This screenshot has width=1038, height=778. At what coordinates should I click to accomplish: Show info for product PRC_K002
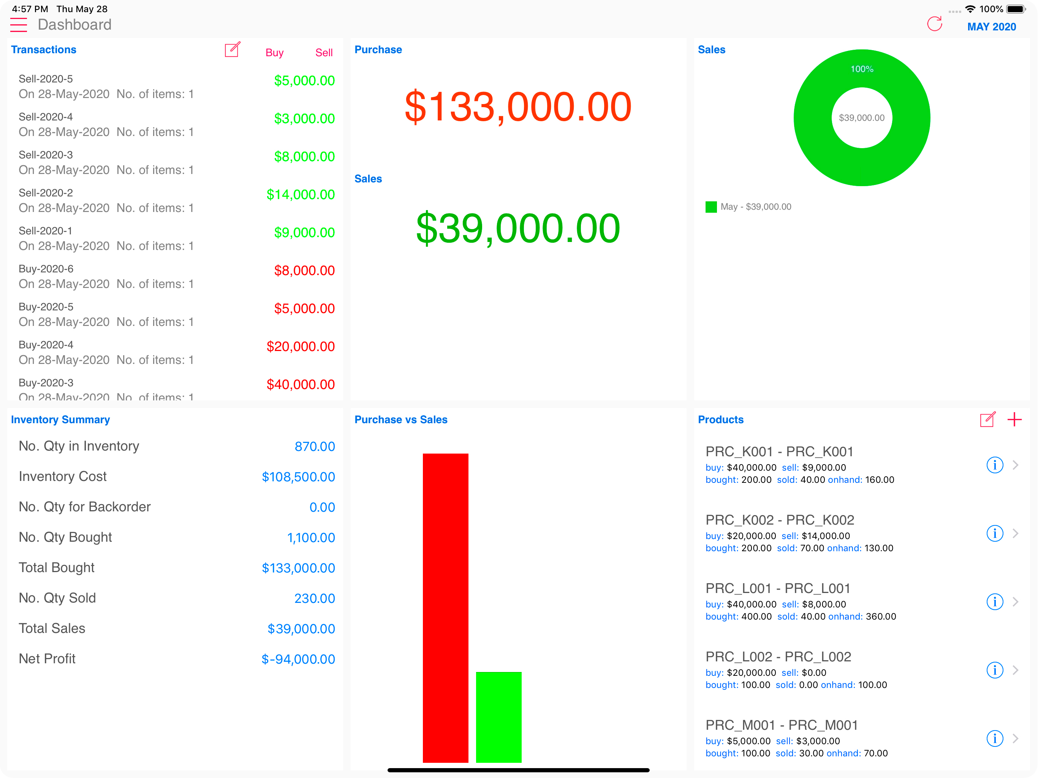pos(995,533)
